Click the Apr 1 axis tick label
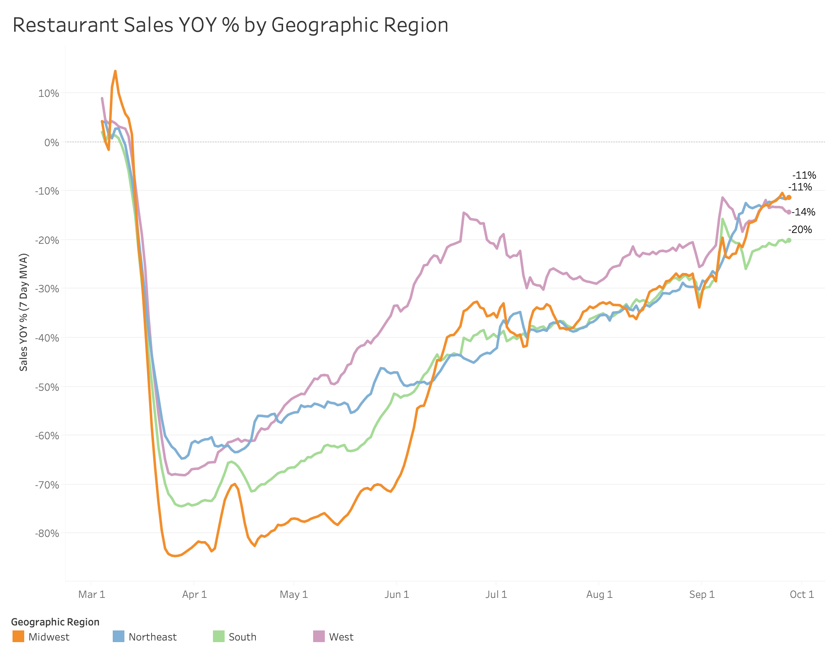 pos(194,594)
